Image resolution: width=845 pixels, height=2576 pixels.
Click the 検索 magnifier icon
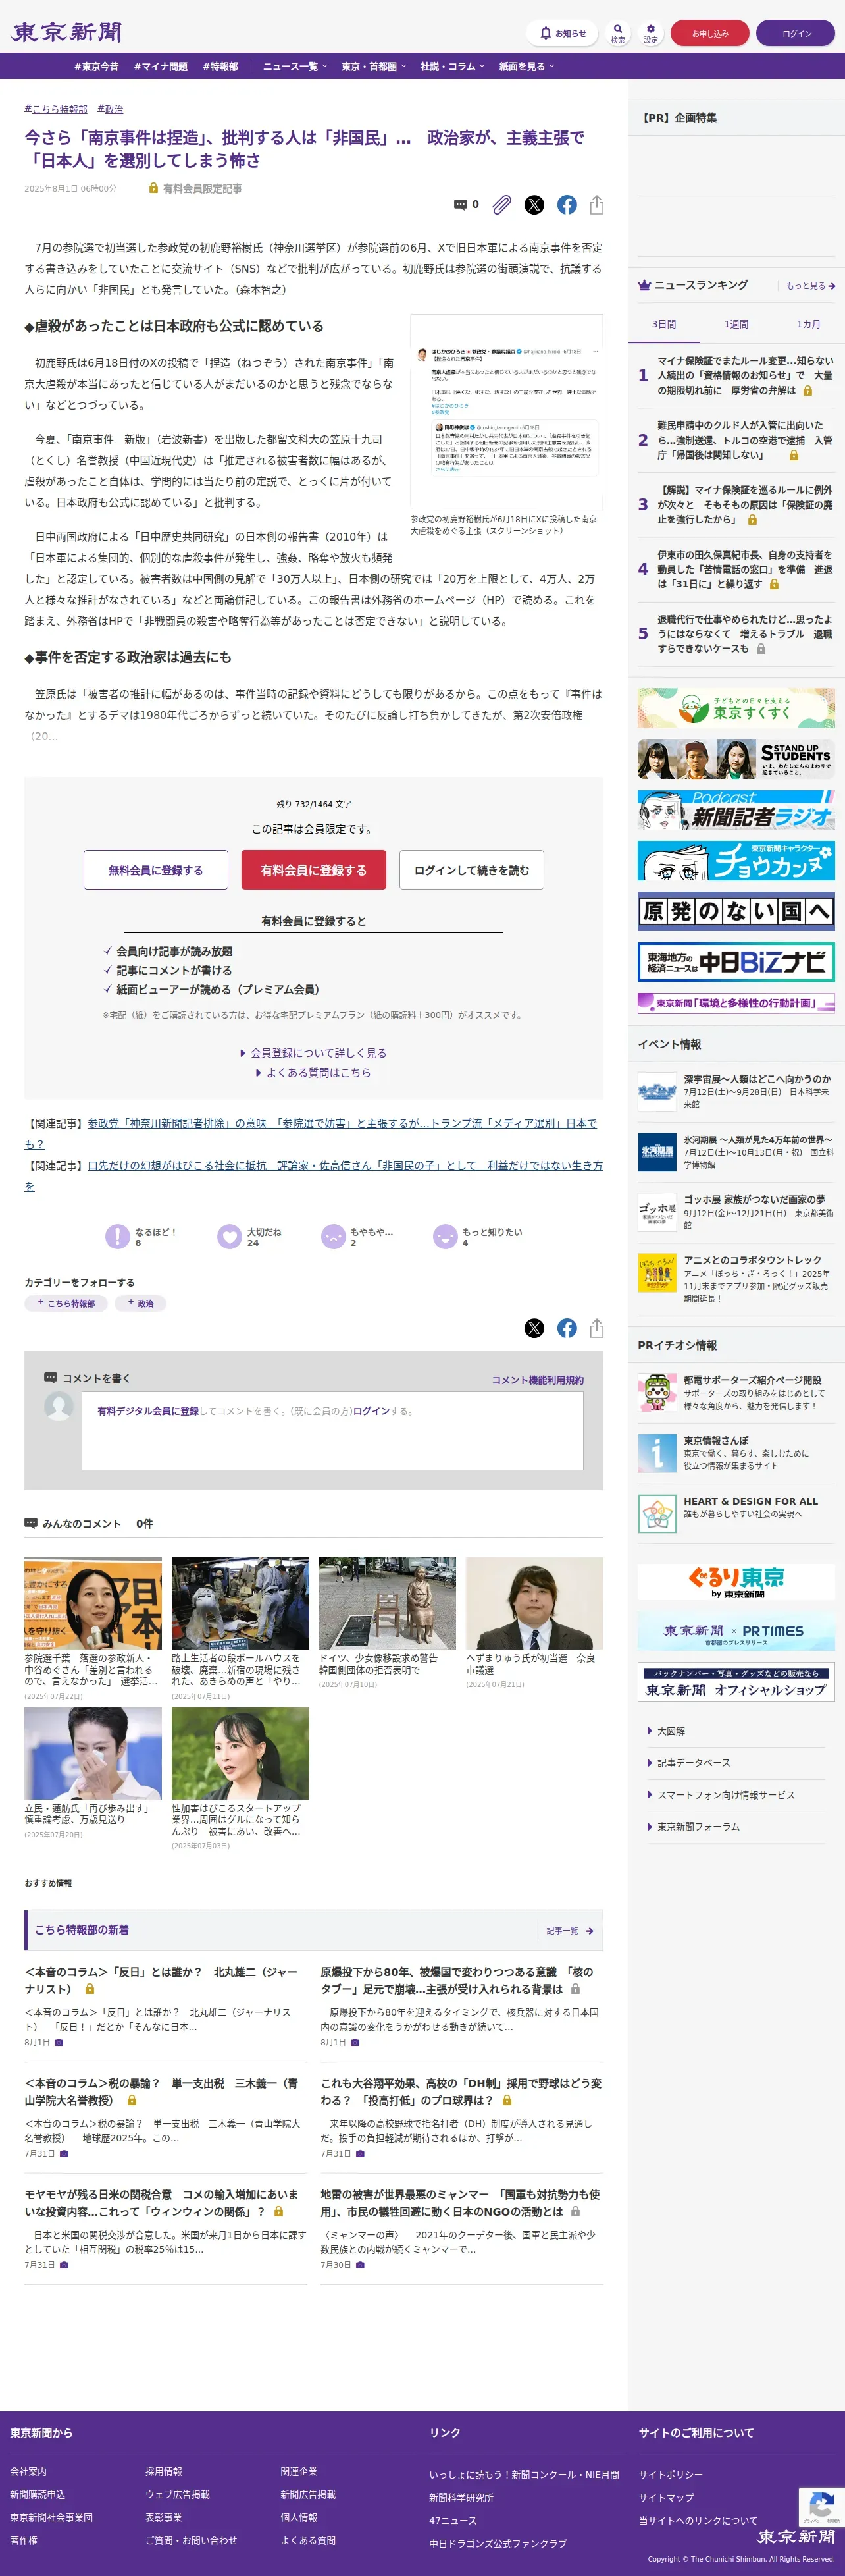pos(618,33)
